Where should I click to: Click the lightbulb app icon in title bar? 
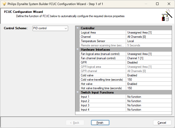pos(4,4)
